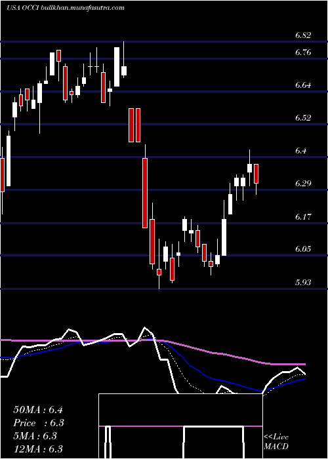Click the 6.29 price axis label
The image size is (328, 459).
tap(303, 184)
